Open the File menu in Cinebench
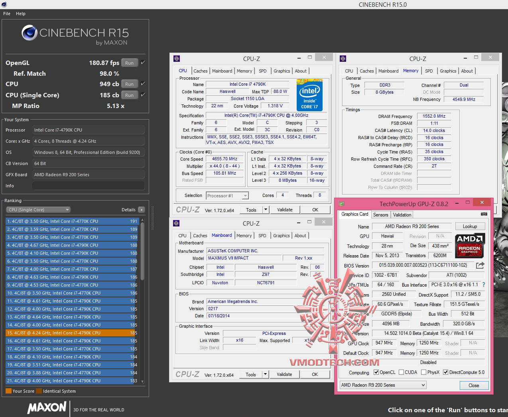This screenshot has height=417, width=508. [x=7, y=14]
